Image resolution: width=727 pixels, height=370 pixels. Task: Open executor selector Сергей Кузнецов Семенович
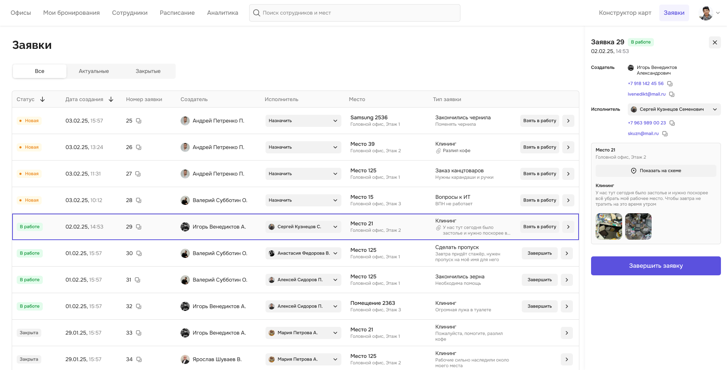pyautogui.click(x=674, y=109)
